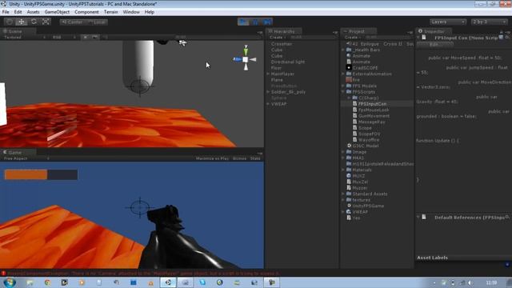Open the Create dropdown in Project
Image resolution: width=512 pixels, height=288 pixels.
(x=352, y=38)
